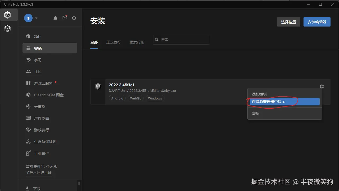Image resolution: width=339 pixels, height=191 pixels.
Task: Choose 在资源管理器中显示 from the menu
Action: [285, 102]
